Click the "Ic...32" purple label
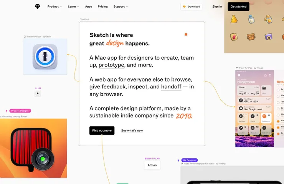This screenshot has width=284, height=184. click(38, 88)
